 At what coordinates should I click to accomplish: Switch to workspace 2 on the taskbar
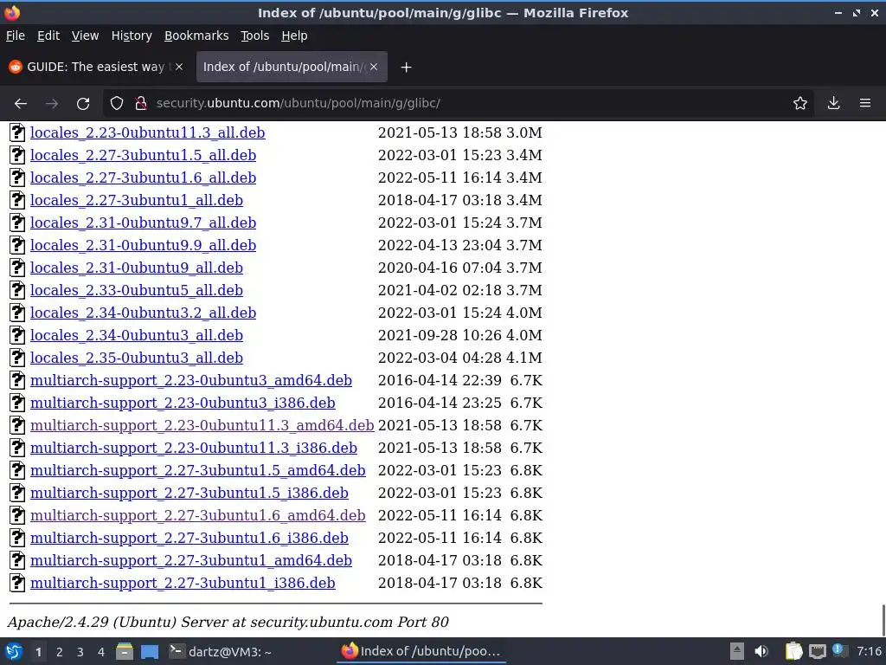tap(60, 652)
